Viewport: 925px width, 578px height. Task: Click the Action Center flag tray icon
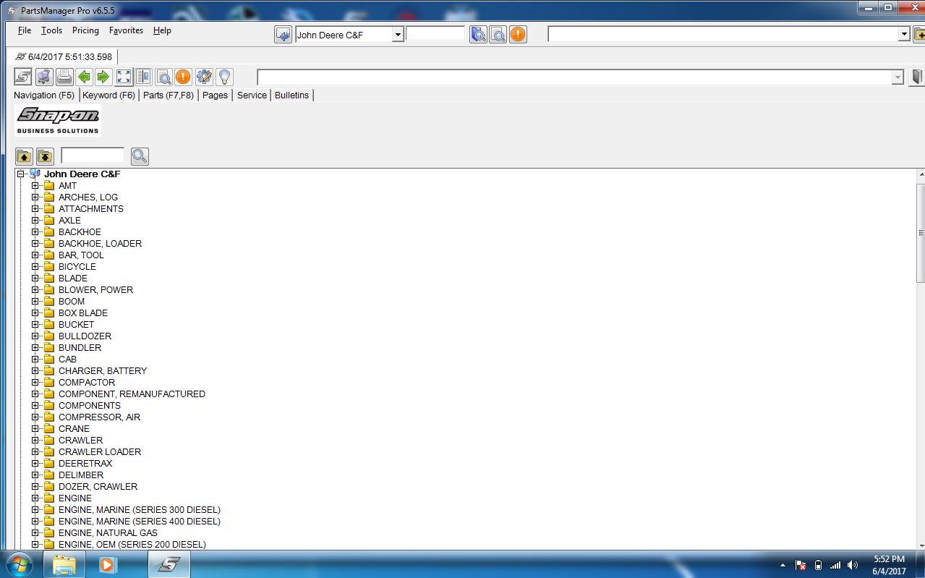click(x=801, y=565)
